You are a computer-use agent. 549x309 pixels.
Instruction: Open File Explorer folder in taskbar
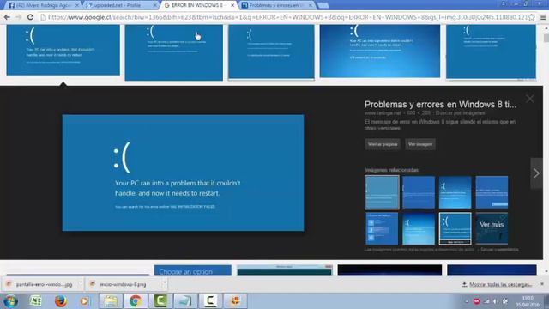pyautogui.click(x=111, y=301)
